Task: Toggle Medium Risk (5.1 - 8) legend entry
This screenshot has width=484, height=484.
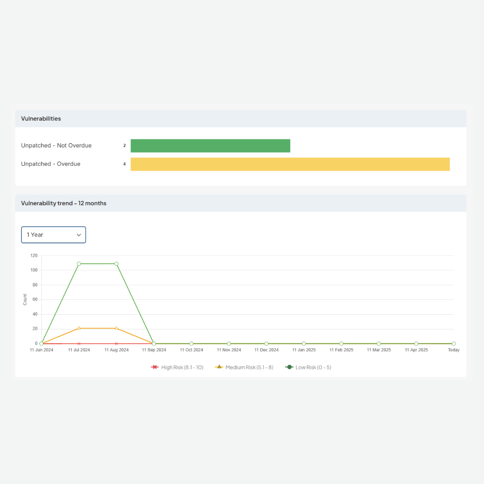Action: (244, 367)
